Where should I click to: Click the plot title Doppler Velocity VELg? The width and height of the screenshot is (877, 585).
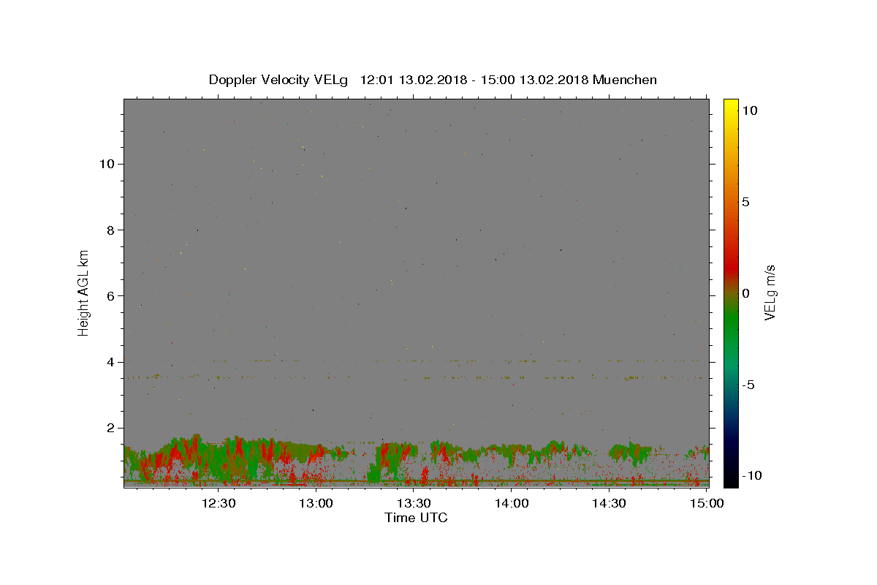pos(279,80)
